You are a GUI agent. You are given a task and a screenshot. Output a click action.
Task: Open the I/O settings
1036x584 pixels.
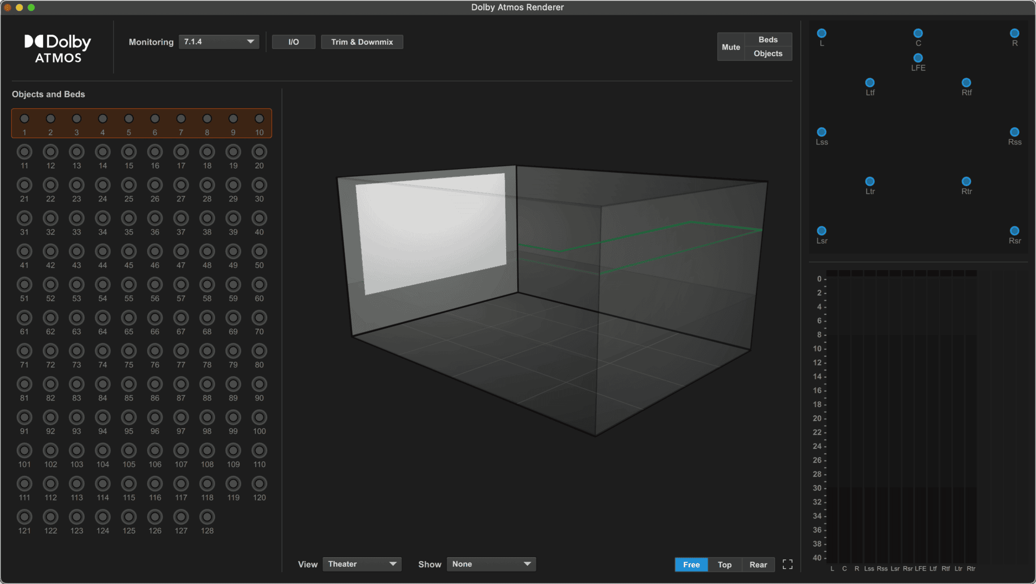pyautogui.click(x=294, y=42)
